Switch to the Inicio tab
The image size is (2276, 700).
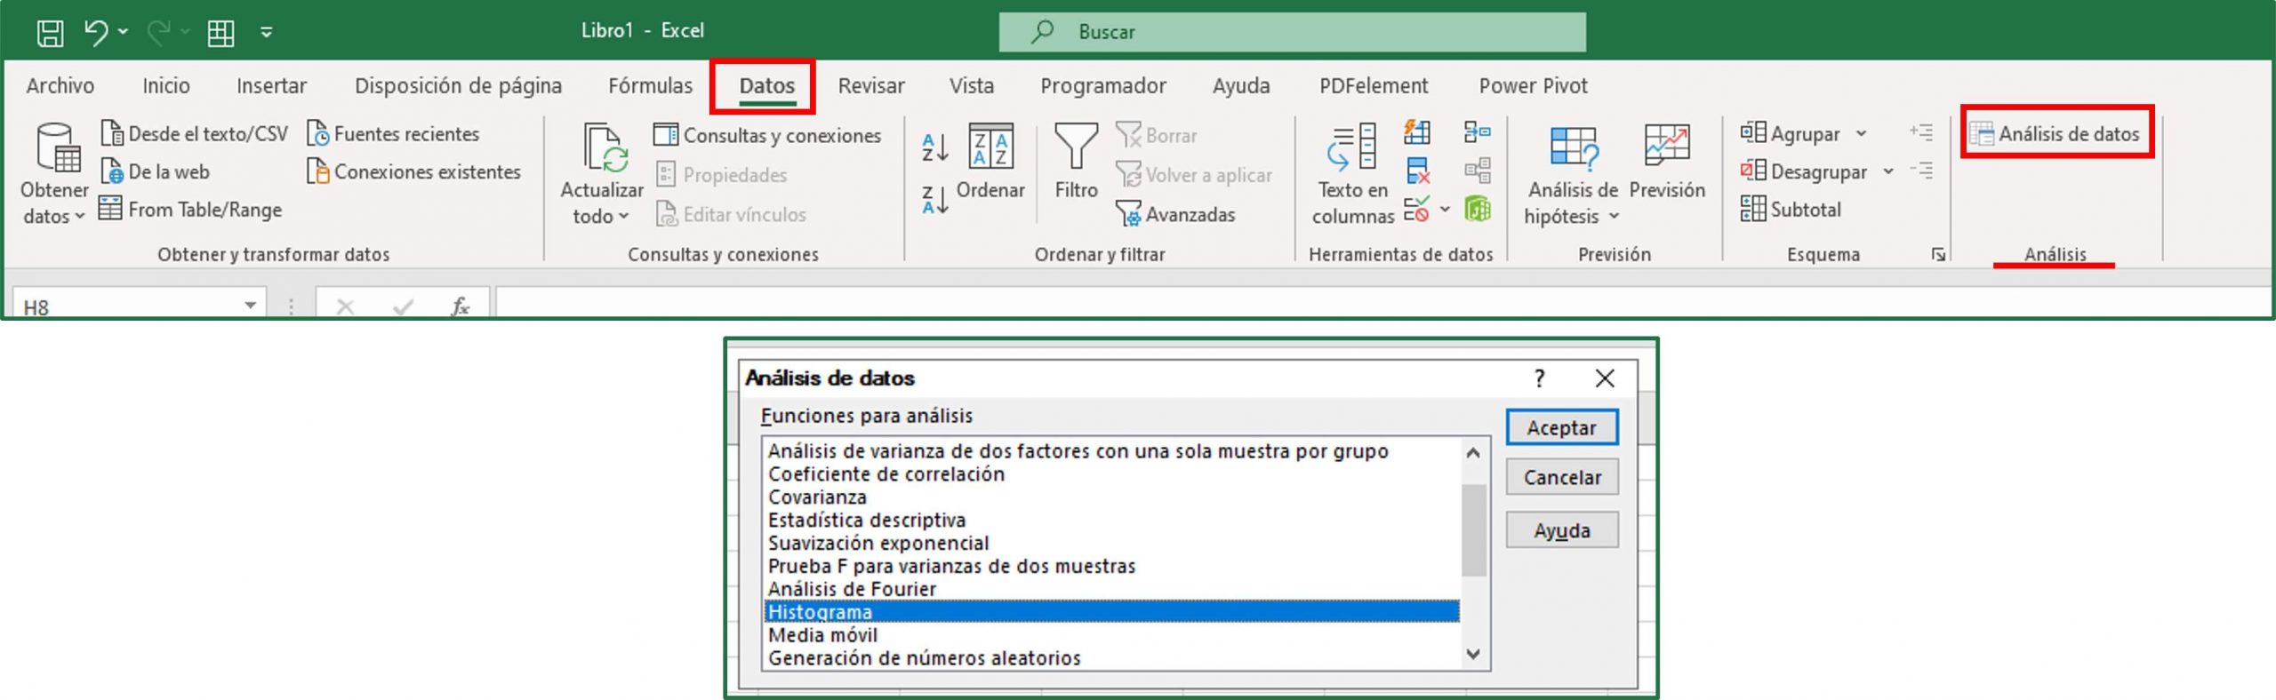click(166, 85)
